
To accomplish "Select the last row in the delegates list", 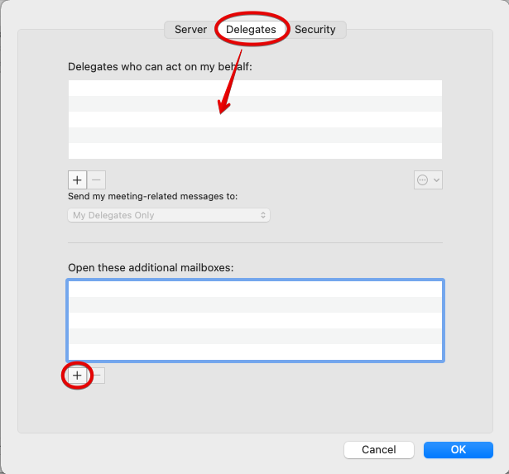I will coord(255,151).
